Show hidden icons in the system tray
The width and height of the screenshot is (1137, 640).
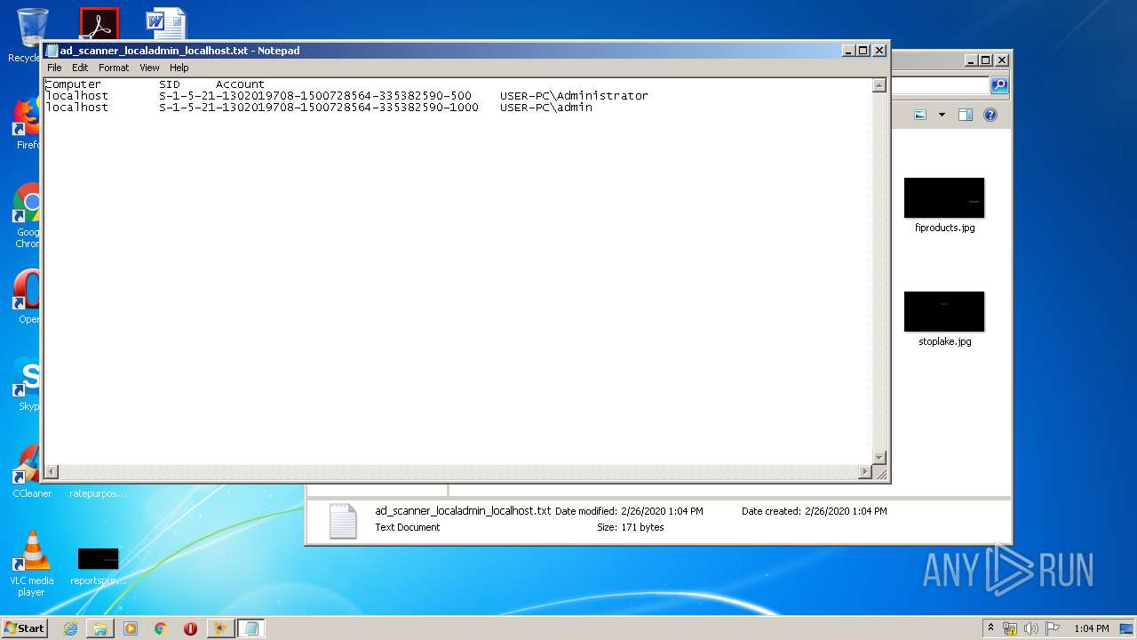[x=990, y=628]
